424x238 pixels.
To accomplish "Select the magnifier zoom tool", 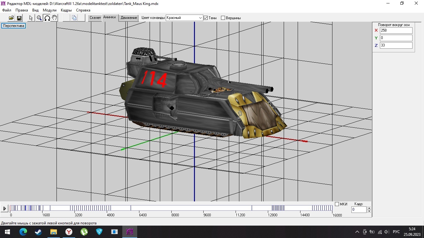I will coord(39,18).
